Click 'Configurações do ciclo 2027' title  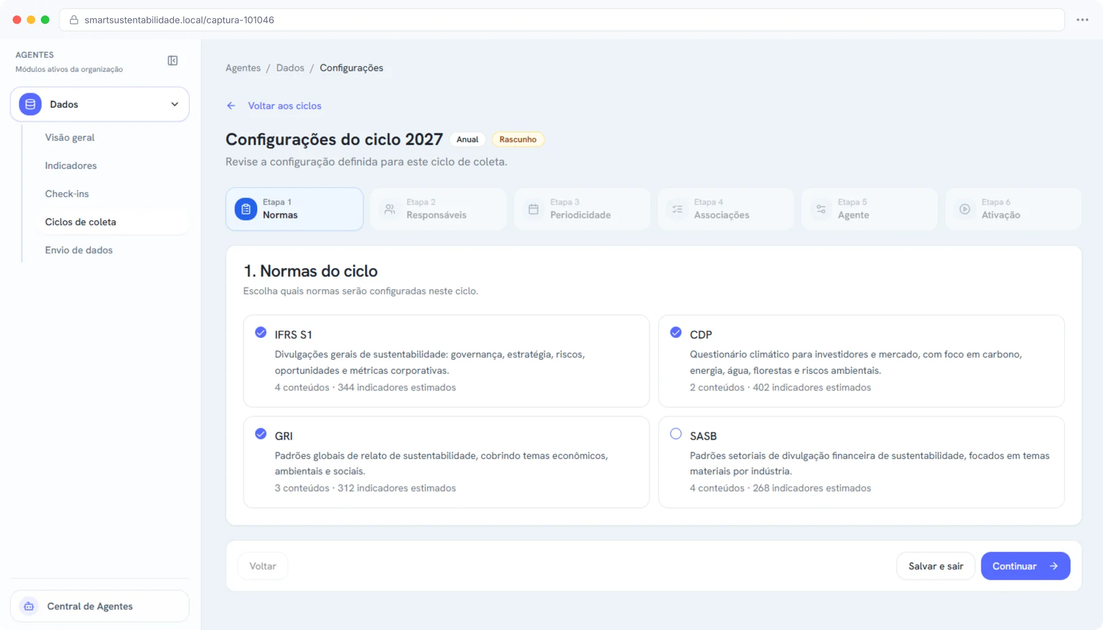[334, 140]
